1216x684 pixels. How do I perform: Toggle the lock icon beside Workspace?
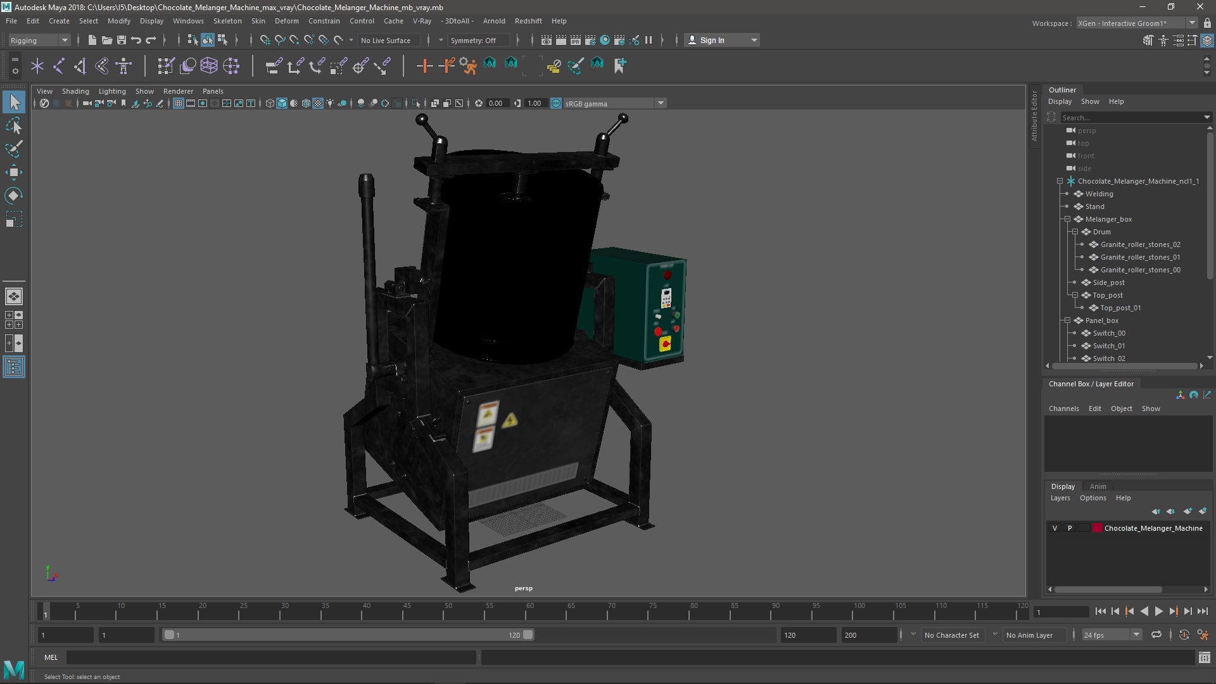tap(1207, 23)
